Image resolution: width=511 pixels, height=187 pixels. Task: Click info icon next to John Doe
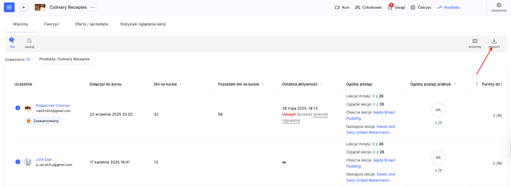18,162
